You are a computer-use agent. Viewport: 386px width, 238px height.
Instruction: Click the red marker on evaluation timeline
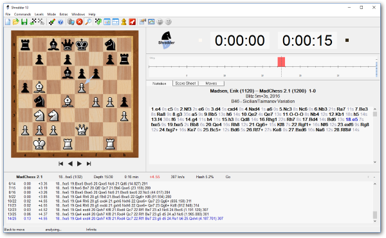point(281,62)
